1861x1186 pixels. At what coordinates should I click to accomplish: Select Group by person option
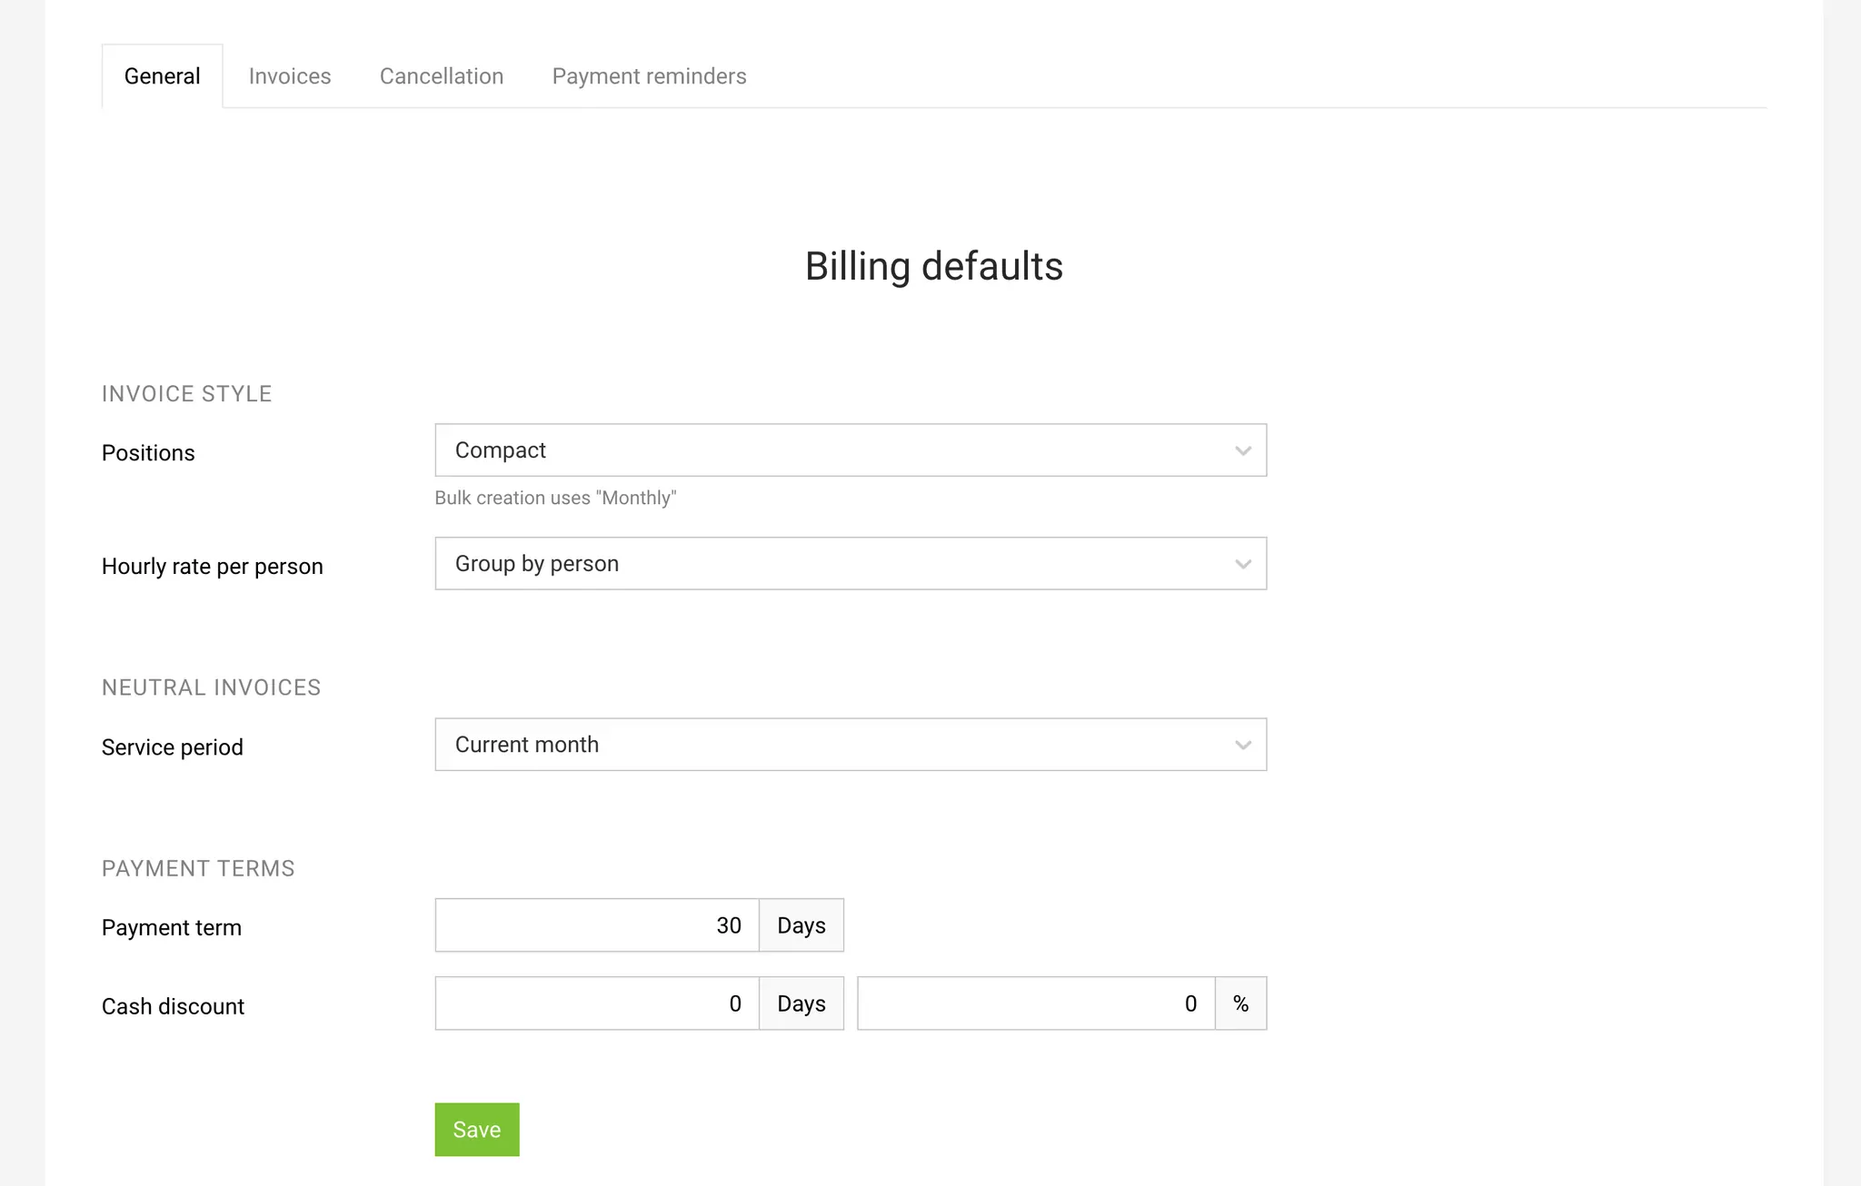tap(851, 562)
